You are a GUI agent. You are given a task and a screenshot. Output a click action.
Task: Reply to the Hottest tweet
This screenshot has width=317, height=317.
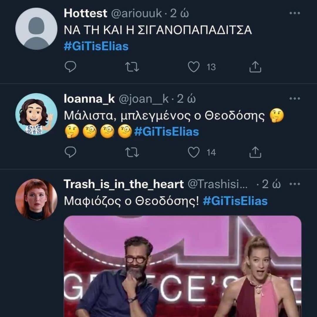70,67
